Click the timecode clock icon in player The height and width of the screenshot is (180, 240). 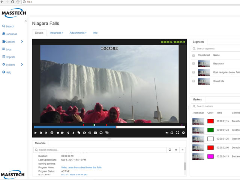tap(52, 133)
